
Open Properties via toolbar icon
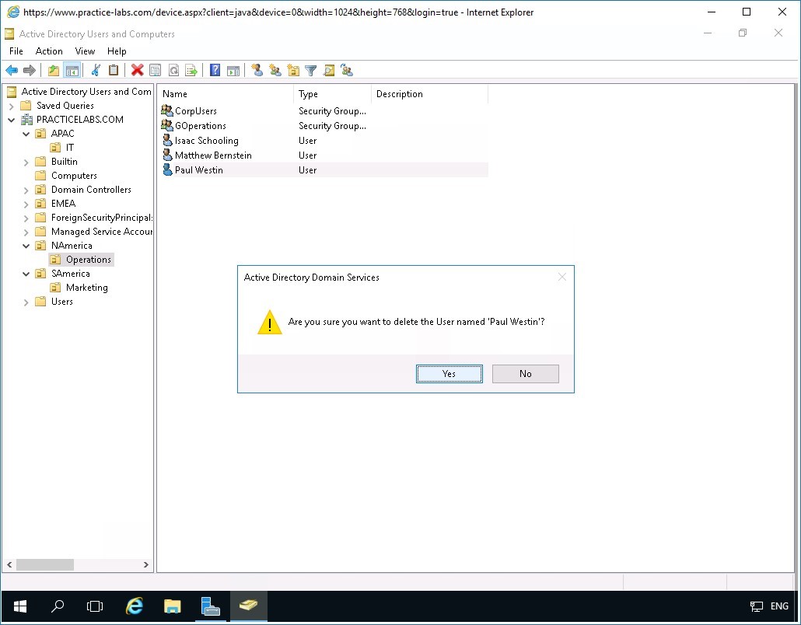point(156,71)
